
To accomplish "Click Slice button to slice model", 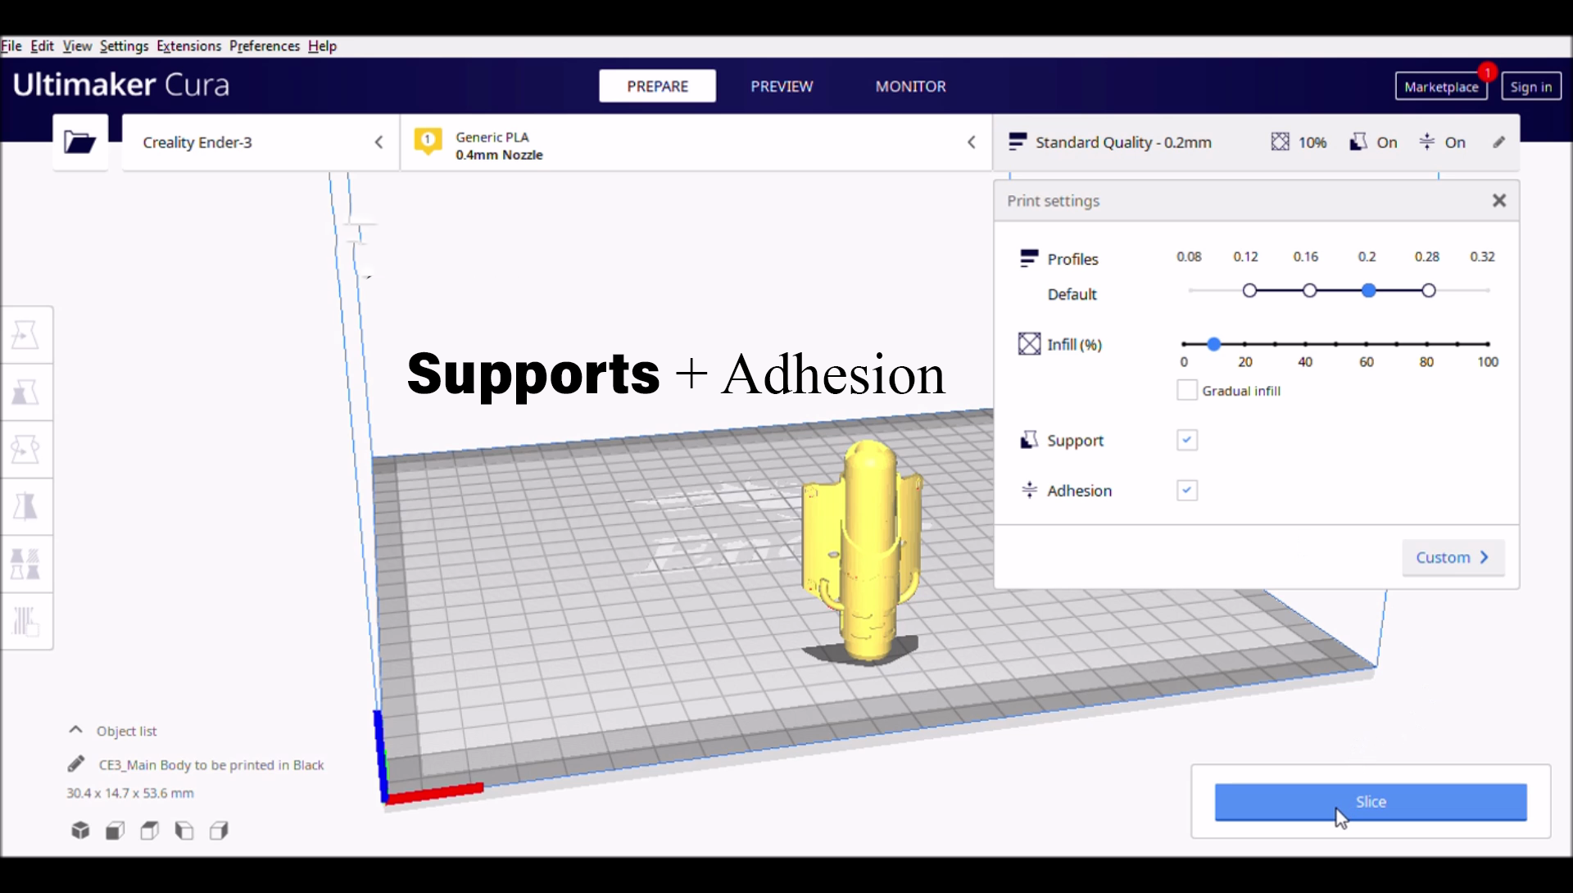I will pos(1370,801).
